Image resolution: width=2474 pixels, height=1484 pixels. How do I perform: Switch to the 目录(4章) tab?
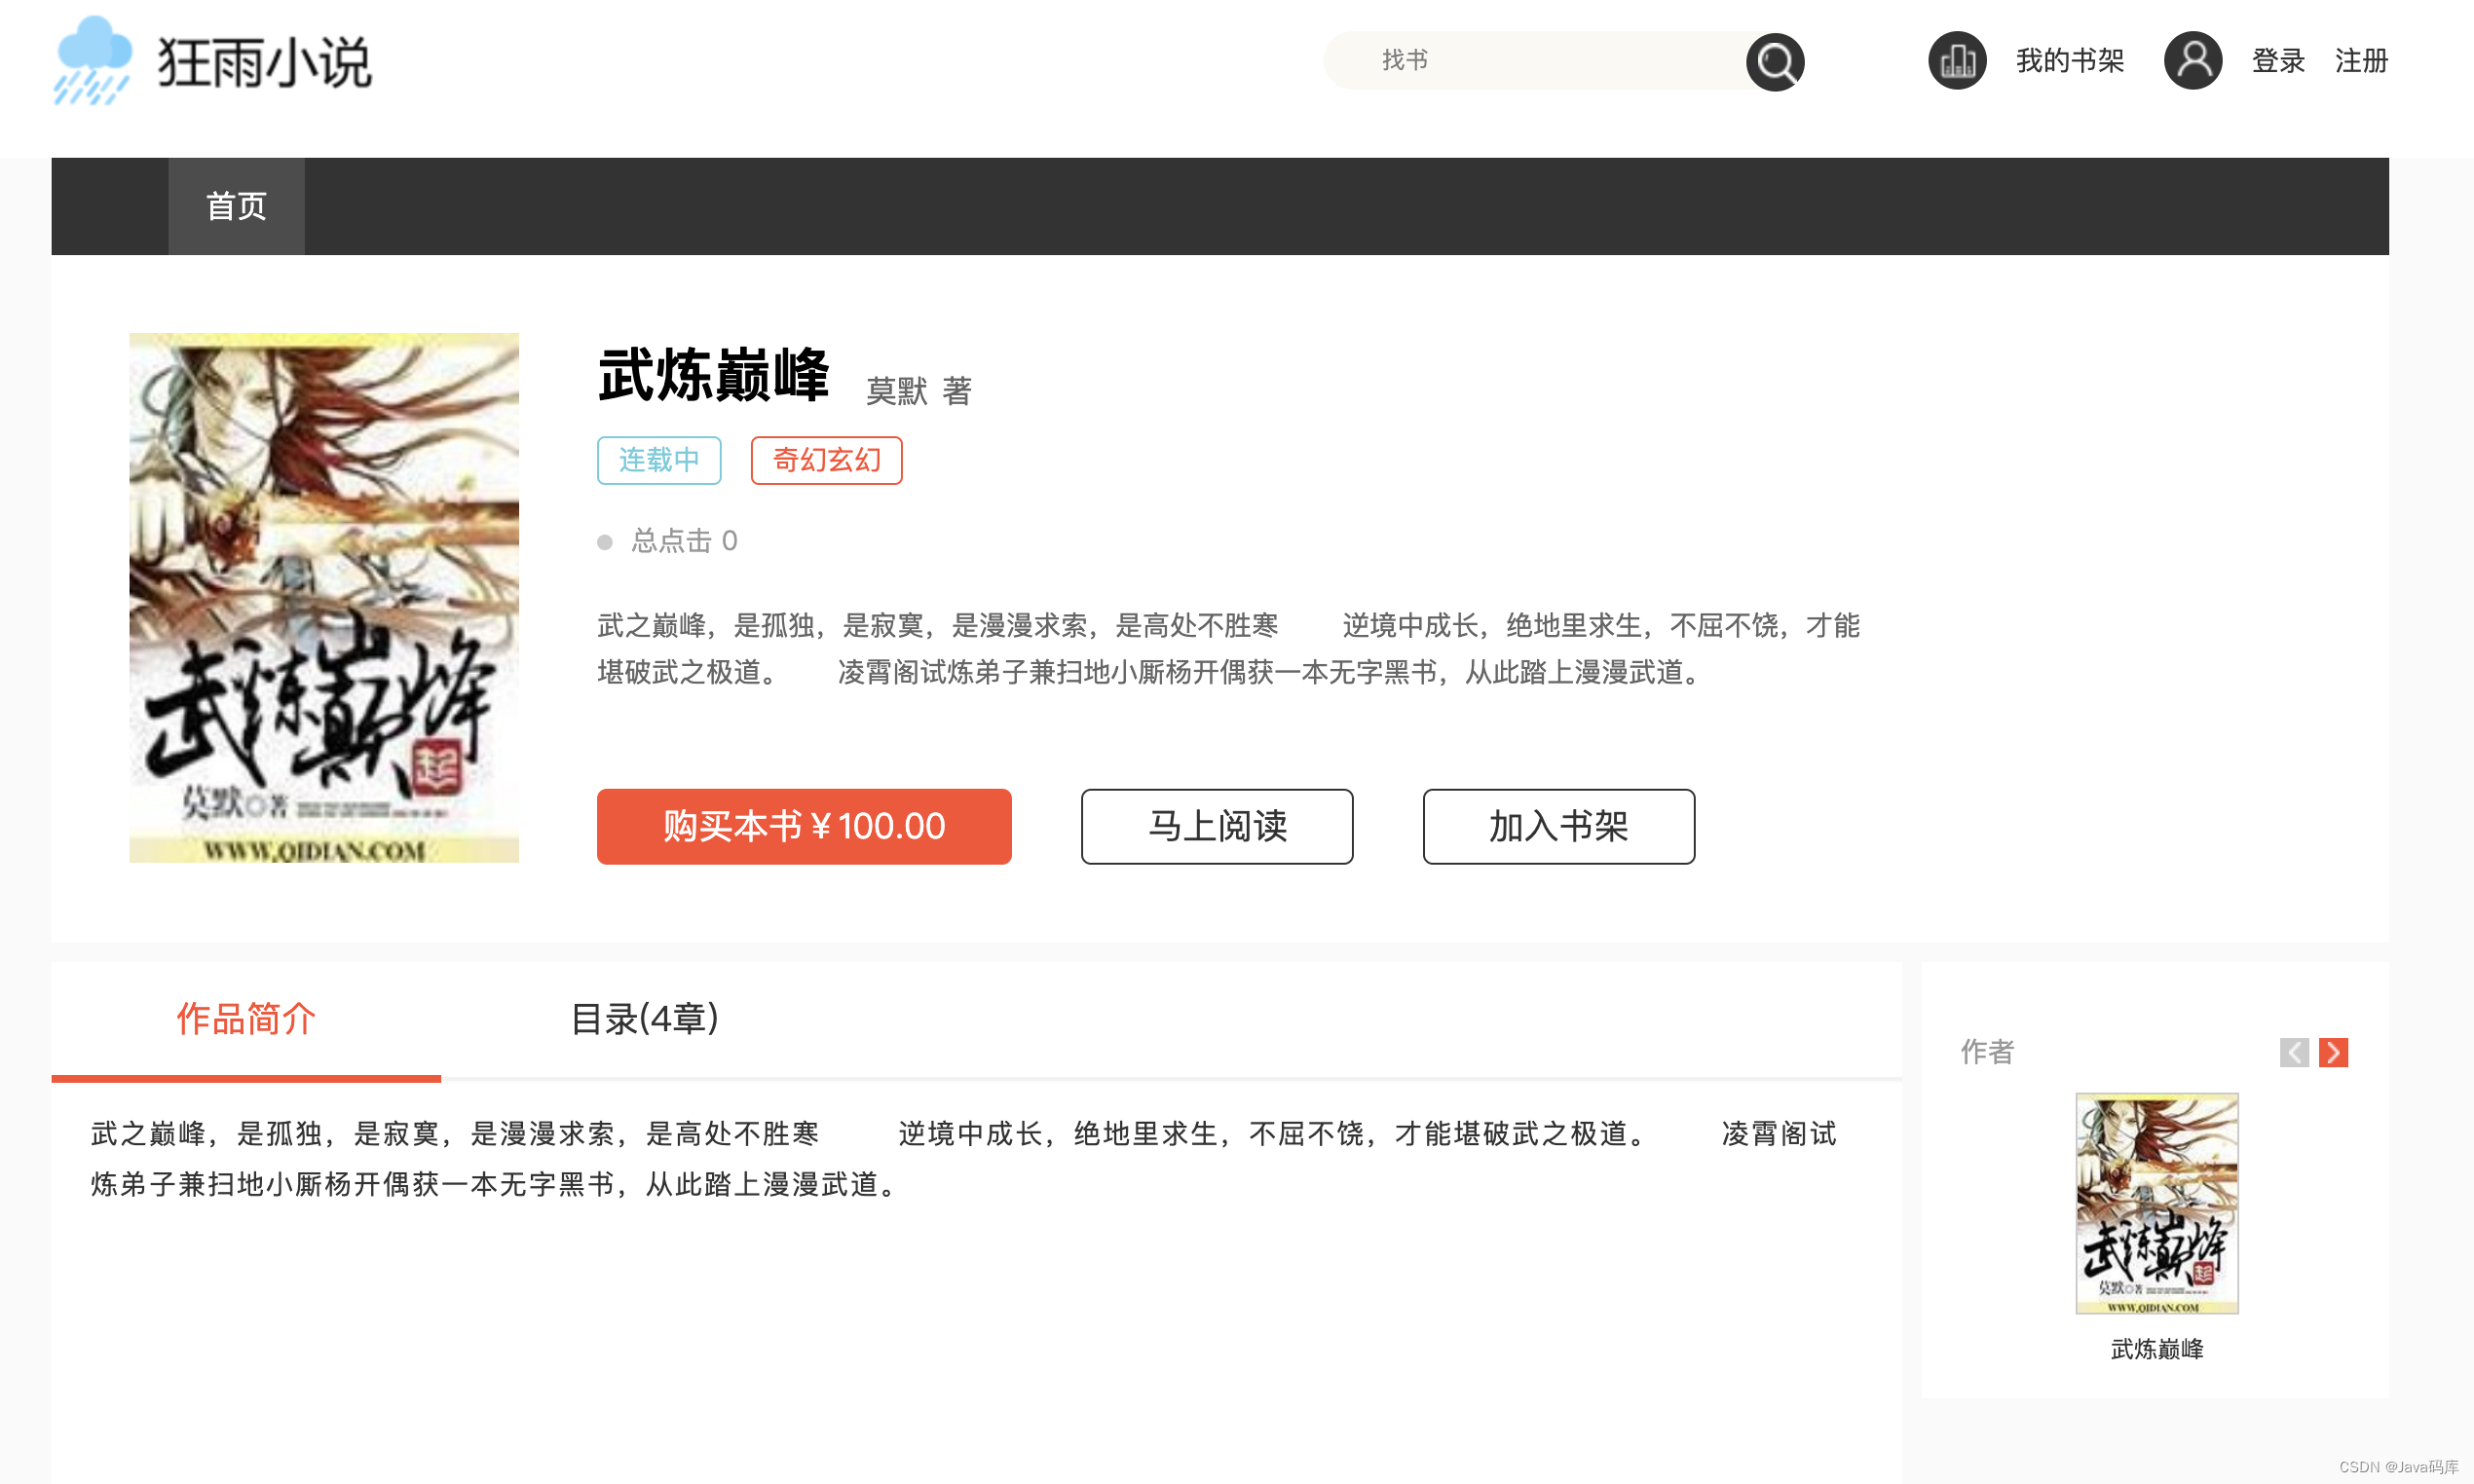tap(644, 1019)
